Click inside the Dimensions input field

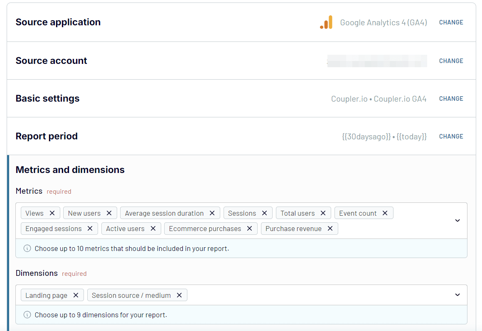click(x=316, y=295)
